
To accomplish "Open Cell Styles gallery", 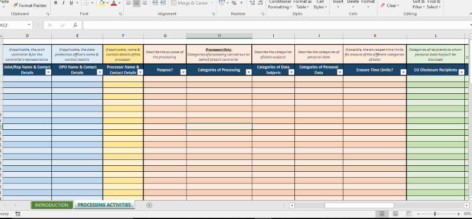I will click(320, 4).
